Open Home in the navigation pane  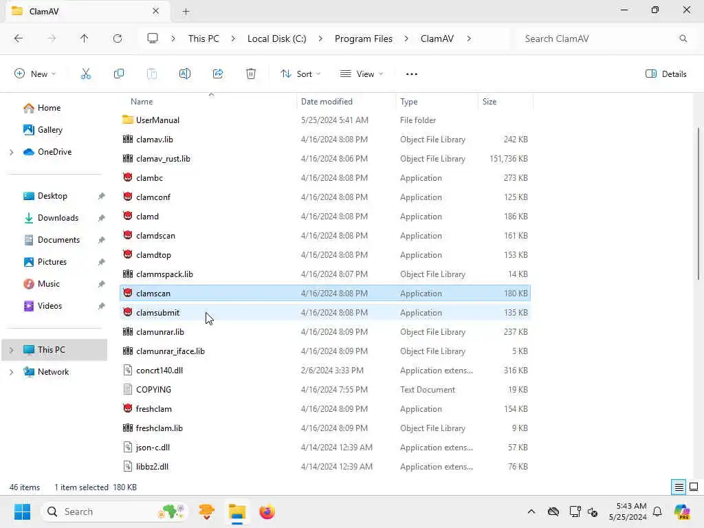pyautogui.click(x=49, y=108)
